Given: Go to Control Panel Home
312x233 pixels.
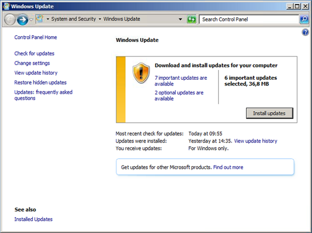Looking at the screenshot, I should pyautogui.click(x=36, y=37).
